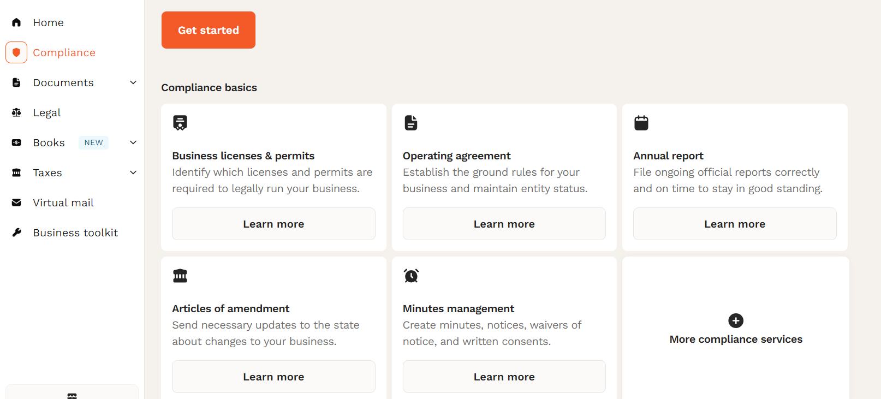881x399 pixels.
Task: Click the Home house icon in sidebar
Action: (16, 22)
